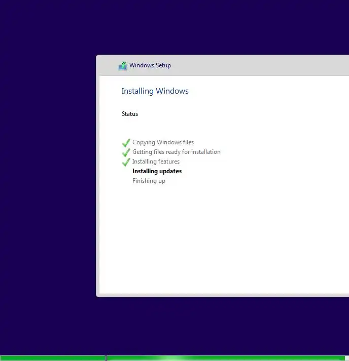Click the checkmark beside Copying Windows files
Viewport: 349px width, 361px height.
click(x=126, y=143)
